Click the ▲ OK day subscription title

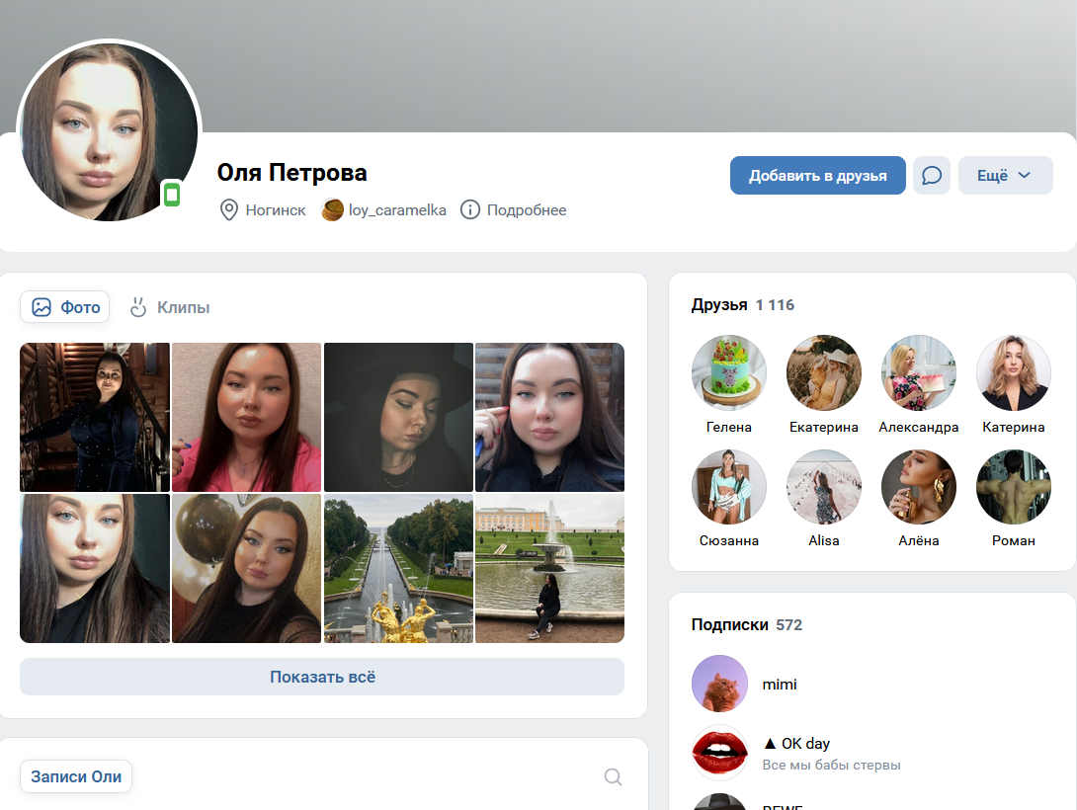click(796, 744)
